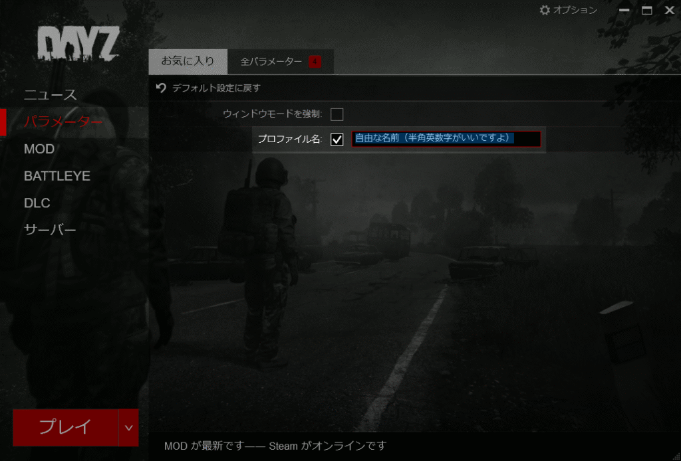The width and height of the screenshot is (681, 461).
Task: Open the サーバー section
Action: pos(50,229)
